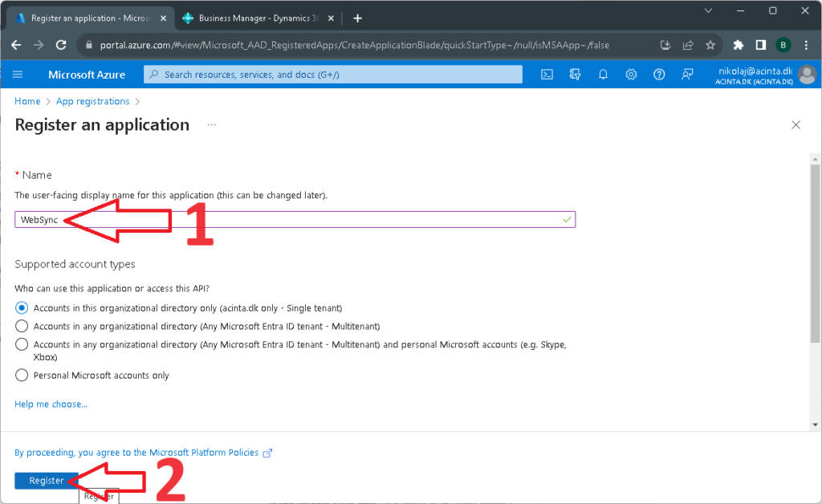This screenshot has width=822, height=504.
Task: Open Azure Cloud Shell icon
Action: (547, 75)
